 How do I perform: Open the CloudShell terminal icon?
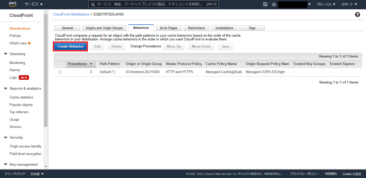(265, 4)
